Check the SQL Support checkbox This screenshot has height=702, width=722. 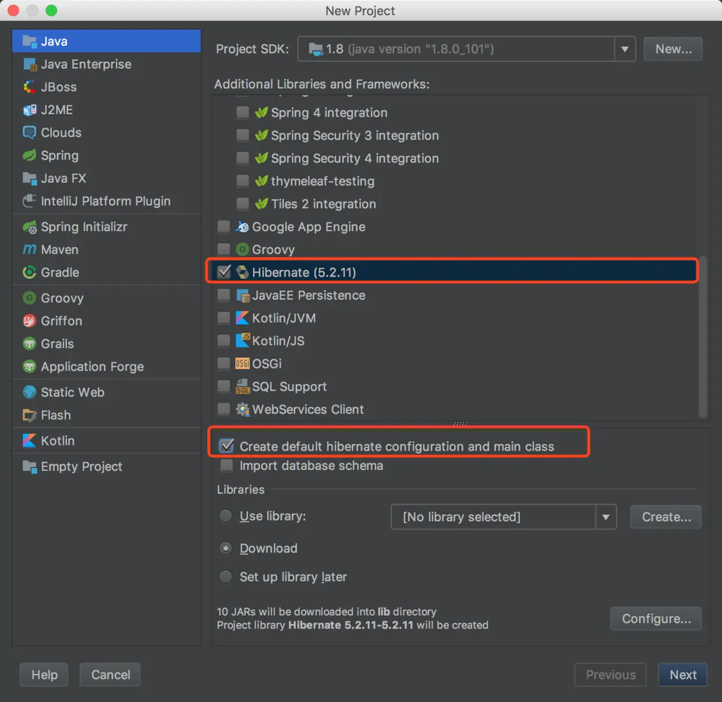224,386
